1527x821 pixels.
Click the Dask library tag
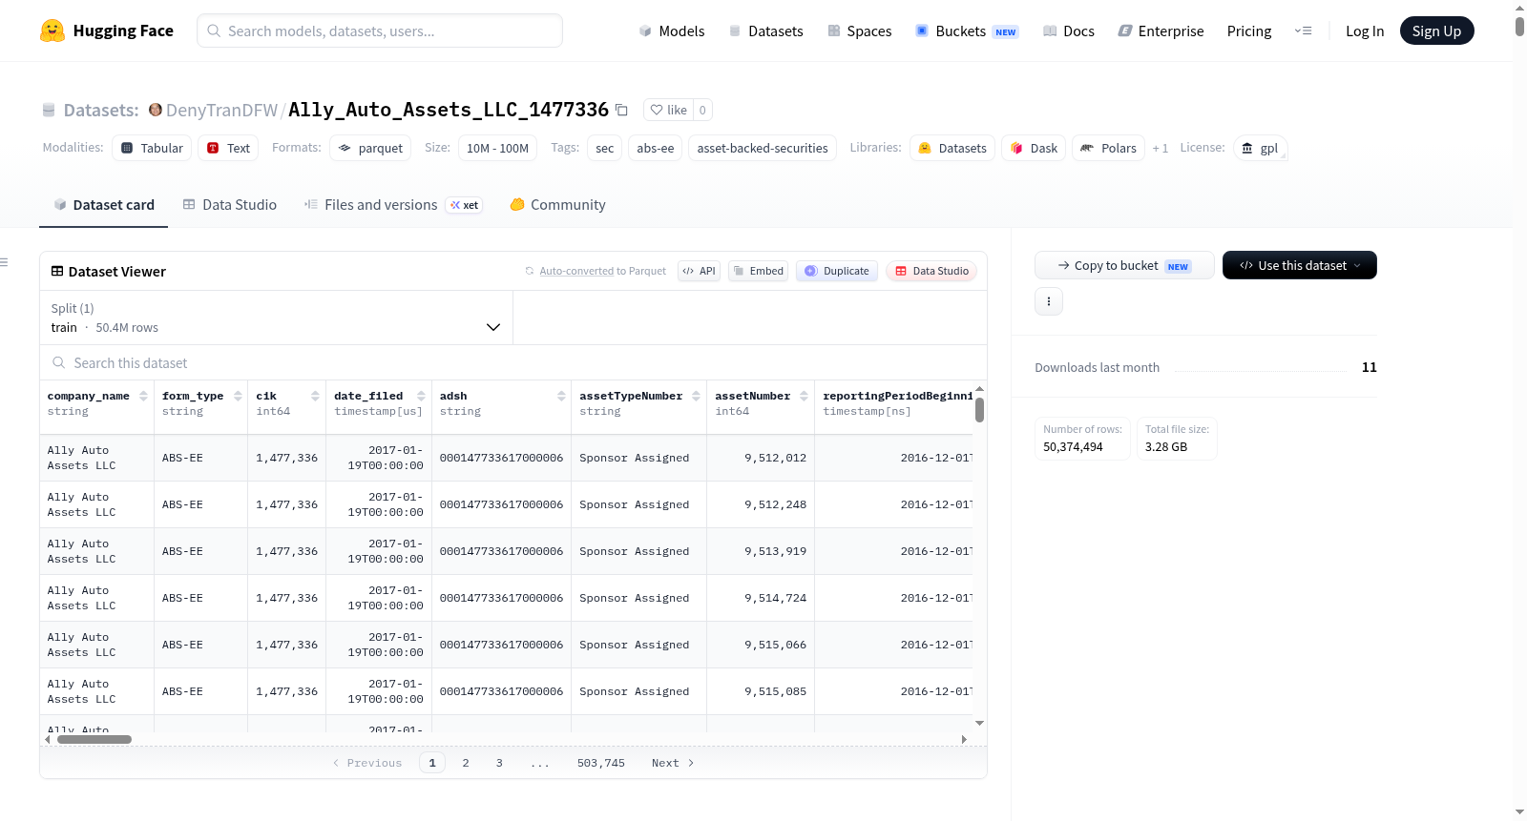pyautogui.click(x=1034, y=148)
